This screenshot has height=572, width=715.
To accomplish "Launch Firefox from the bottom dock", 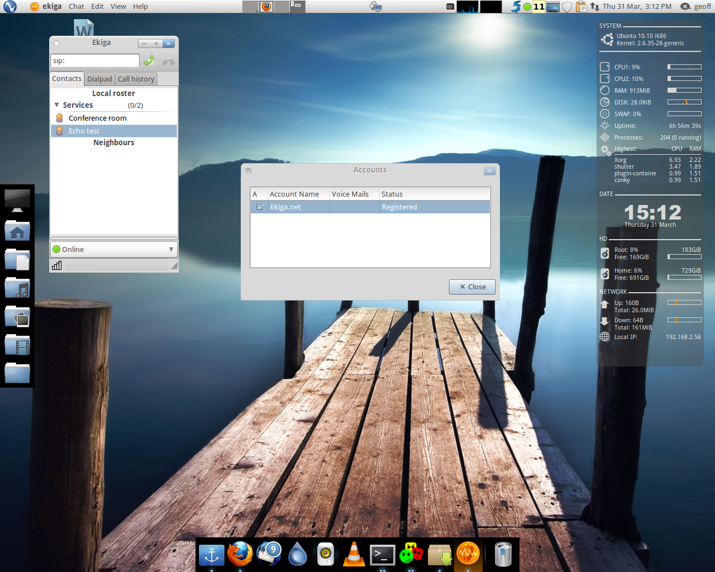I will pos(240,554).
